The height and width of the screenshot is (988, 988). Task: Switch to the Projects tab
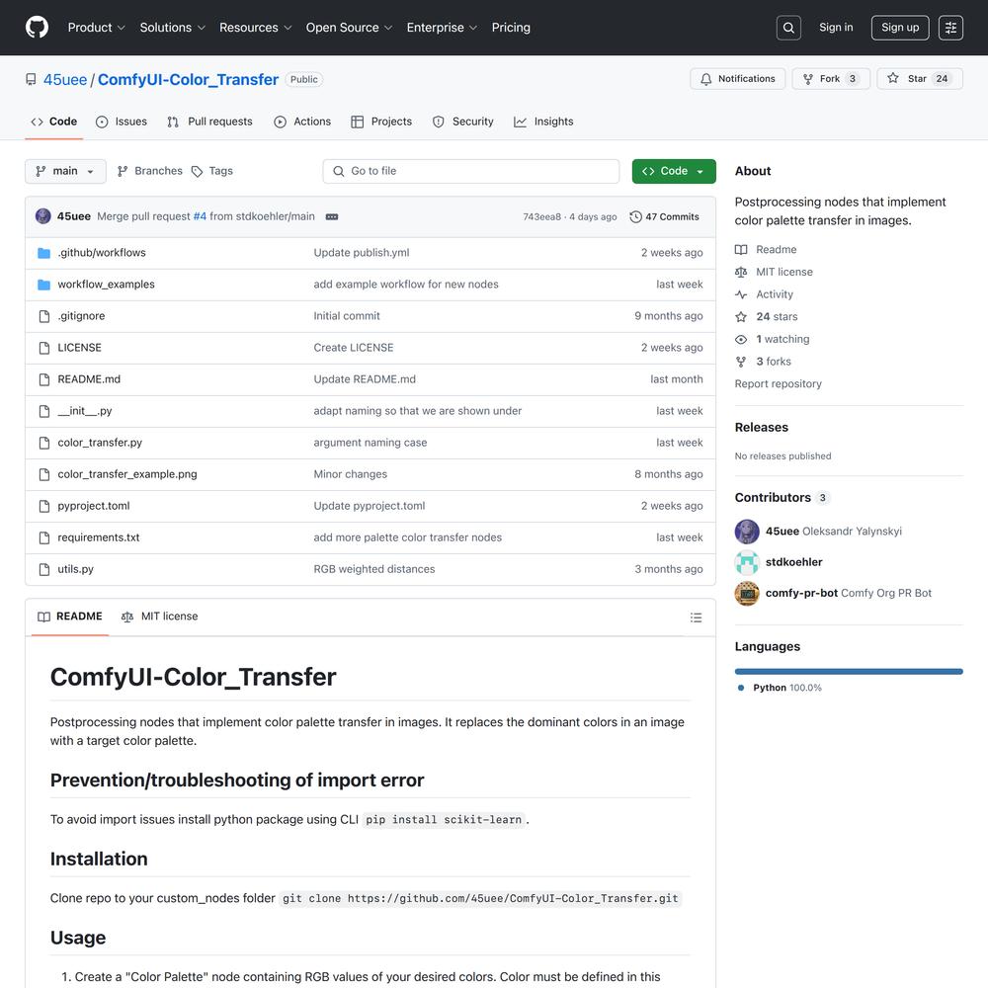(x=381, y=122)
